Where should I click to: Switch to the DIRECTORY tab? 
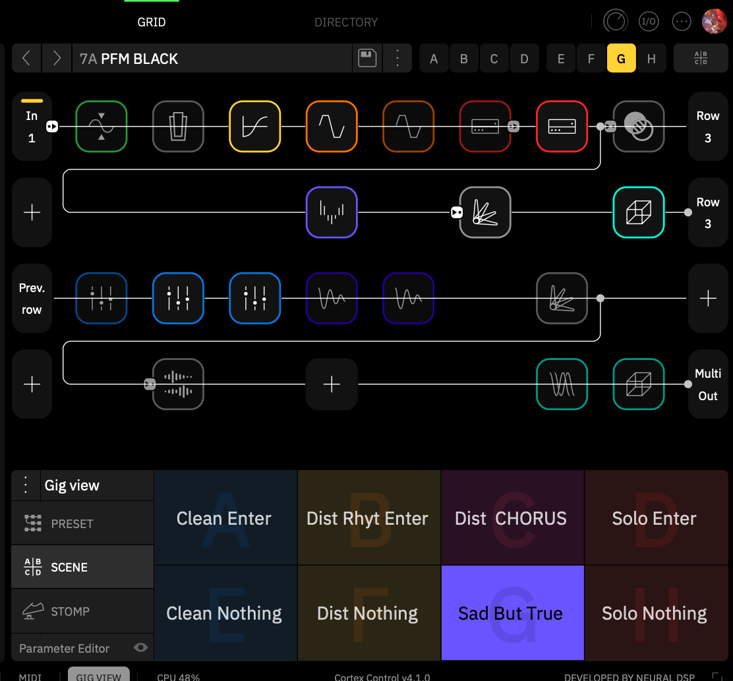point(346,22)
